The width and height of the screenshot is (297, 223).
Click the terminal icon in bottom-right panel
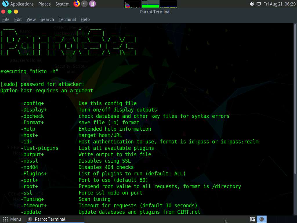262,219
